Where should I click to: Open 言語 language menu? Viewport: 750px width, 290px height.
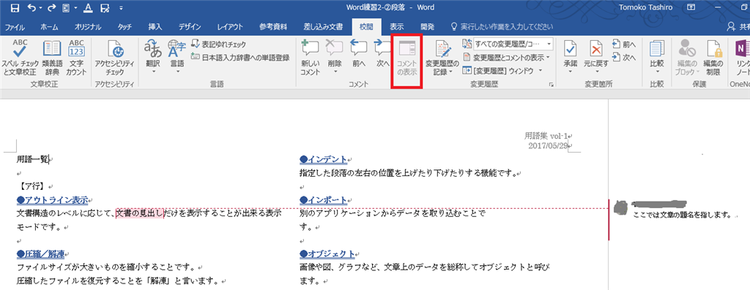pyautogui.click(x=177, y=57)
